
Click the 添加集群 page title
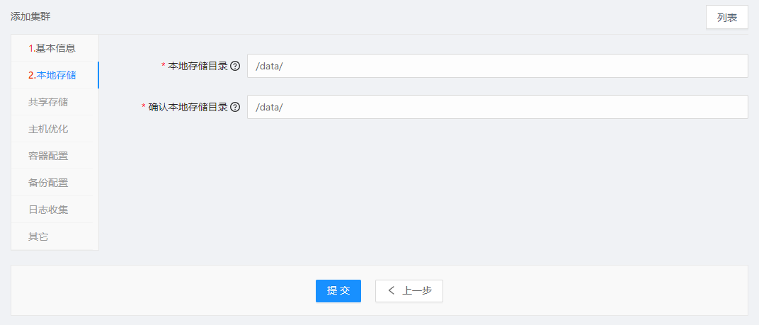coord(30,16)
